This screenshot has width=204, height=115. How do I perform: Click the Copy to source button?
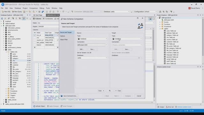(118, 91)
